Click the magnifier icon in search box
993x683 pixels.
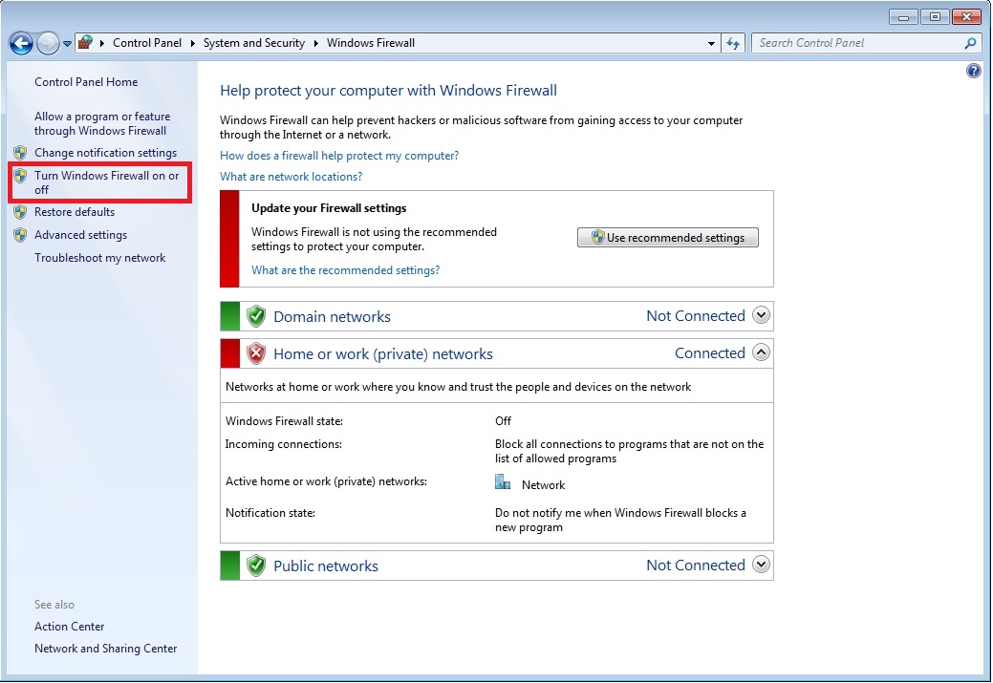point(970,43)
